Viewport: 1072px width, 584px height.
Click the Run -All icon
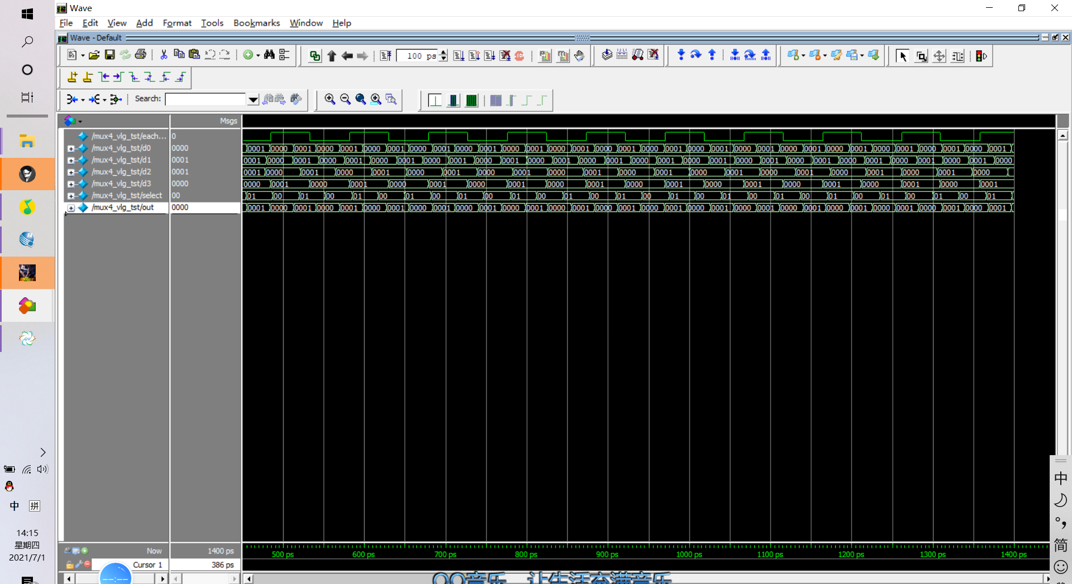click(490, 56)
